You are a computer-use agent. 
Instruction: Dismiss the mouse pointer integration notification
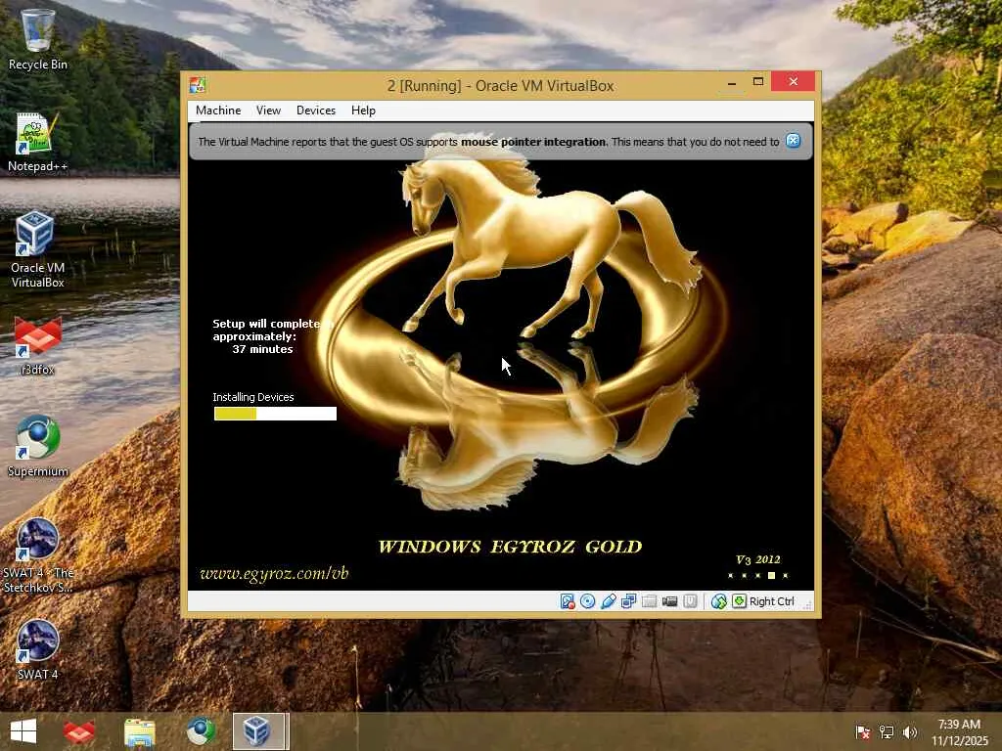(x=793, y=141)
